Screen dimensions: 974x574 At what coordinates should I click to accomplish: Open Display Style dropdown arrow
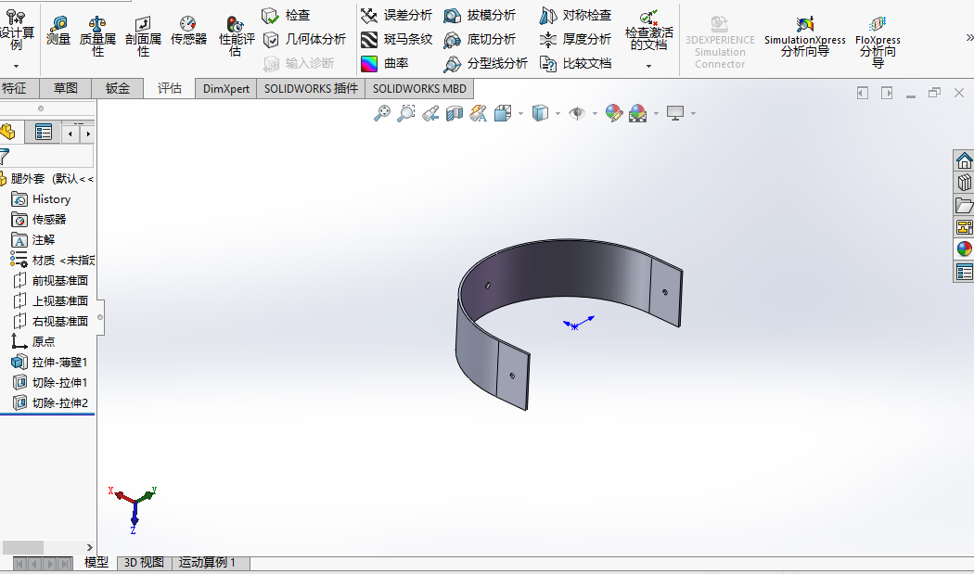tap(557, 114)
